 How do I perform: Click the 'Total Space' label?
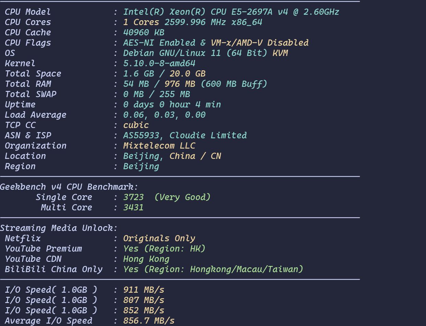(33, 74)
